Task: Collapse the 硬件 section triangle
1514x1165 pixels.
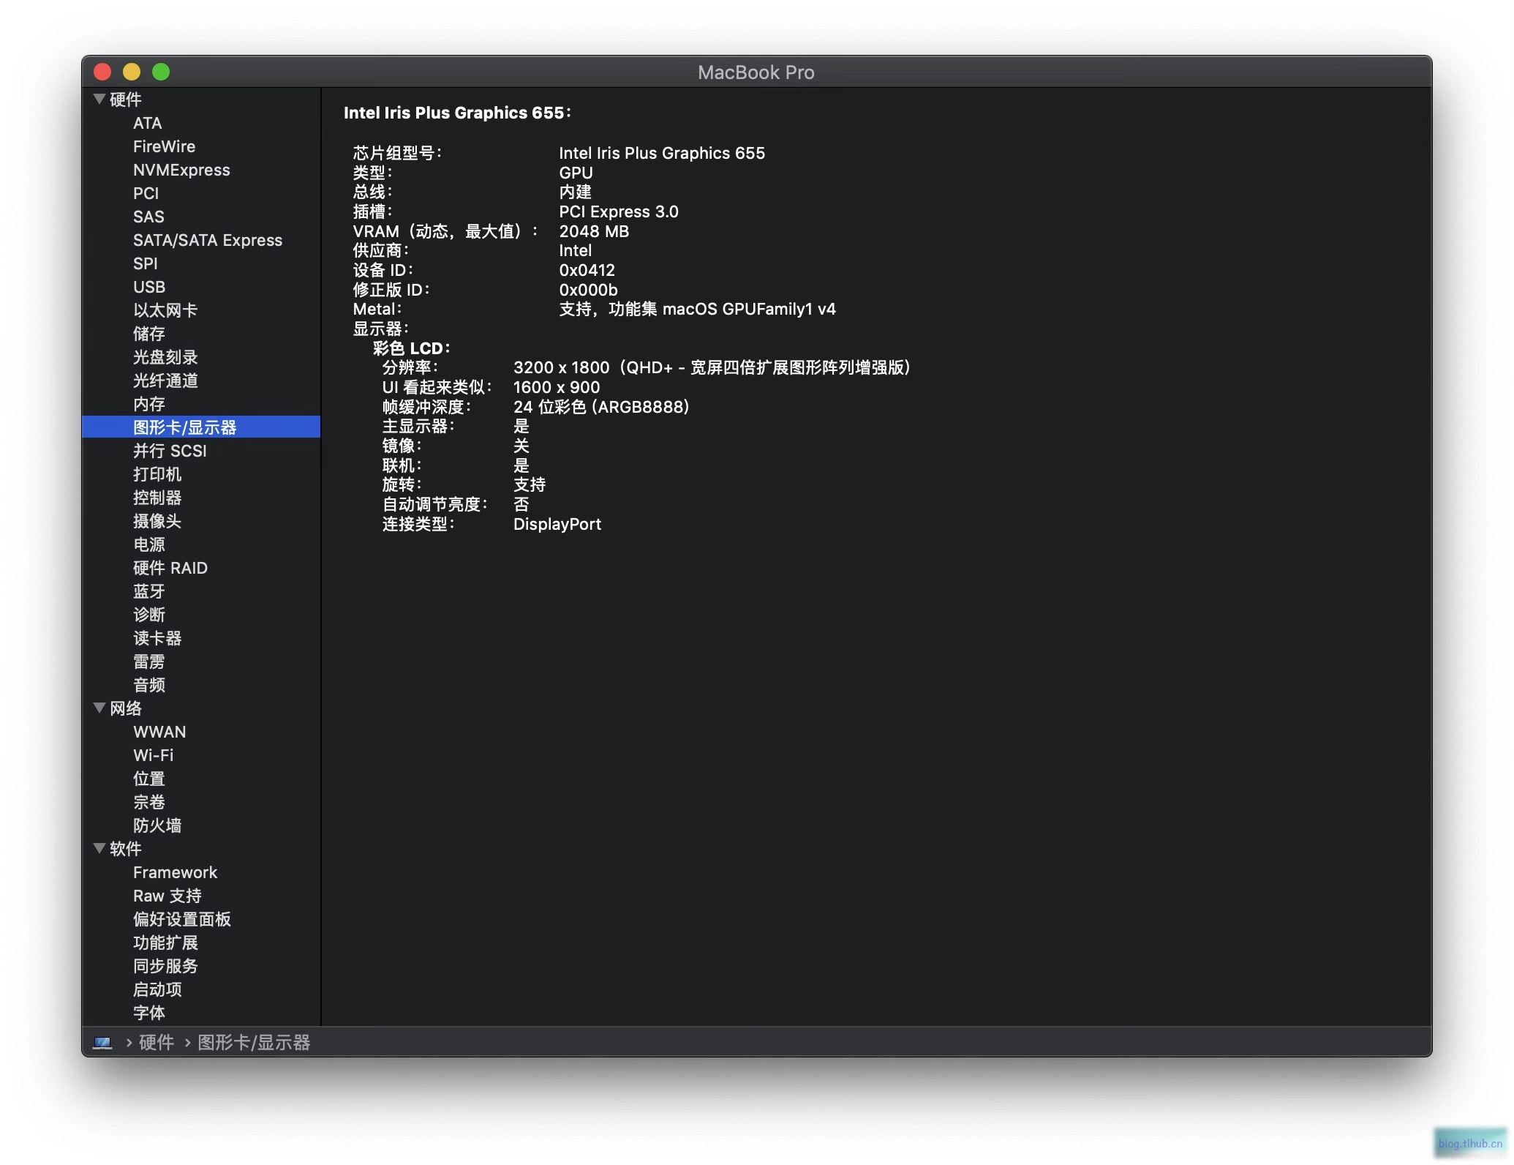Action: click(99, 99)
